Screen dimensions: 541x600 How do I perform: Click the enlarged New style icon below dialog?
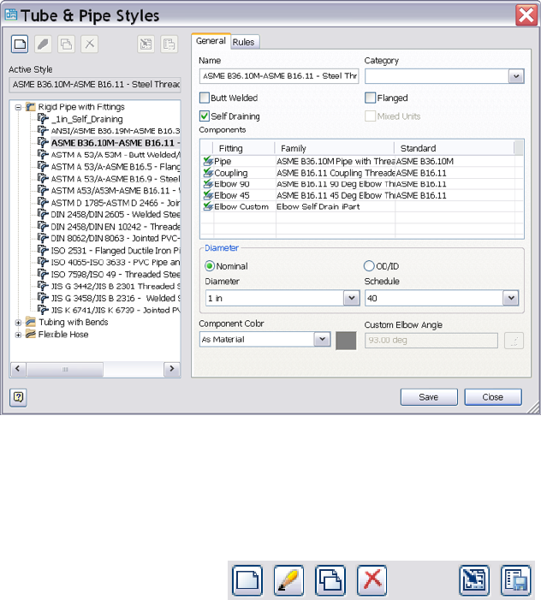coord(247,580)
